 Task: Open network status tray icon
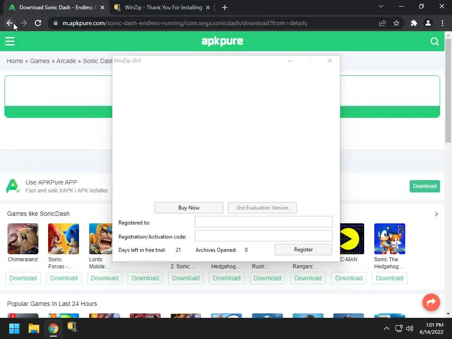click(x=399, y=328)
